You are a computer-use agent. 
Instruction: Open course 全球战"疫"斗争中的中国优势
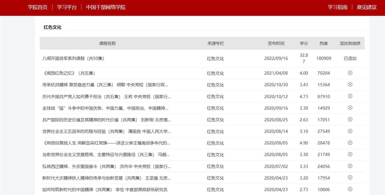tap(105, 108)
